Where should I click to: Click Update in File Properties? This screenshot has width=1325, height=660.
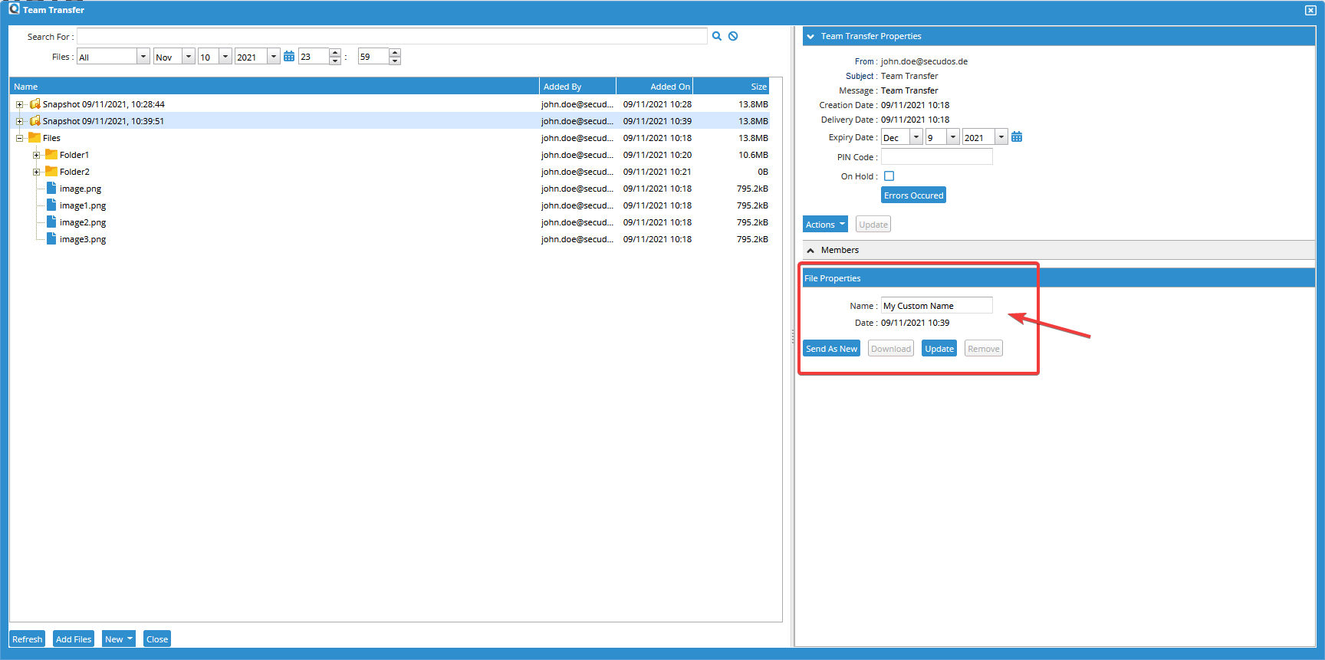939,349
